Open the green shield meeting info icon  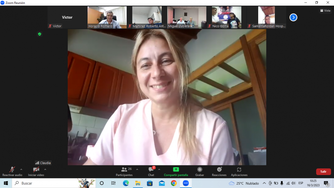click(x=39, y=34)
